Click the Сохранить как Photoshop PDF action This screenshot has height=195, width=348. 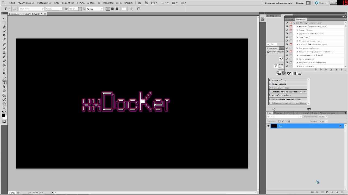tap(312, 63)
